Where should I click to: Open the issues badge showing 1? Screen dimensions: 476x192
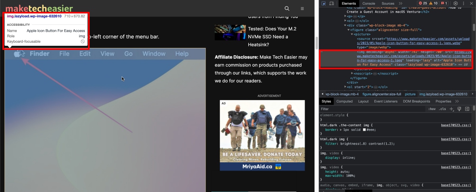point(444,4)
